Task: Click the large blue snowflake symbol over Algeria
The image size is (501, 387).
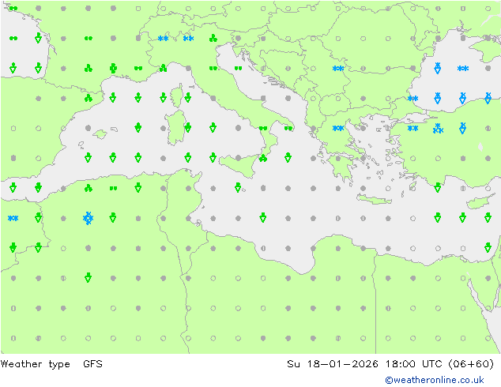Action: (x=89, y=219)
